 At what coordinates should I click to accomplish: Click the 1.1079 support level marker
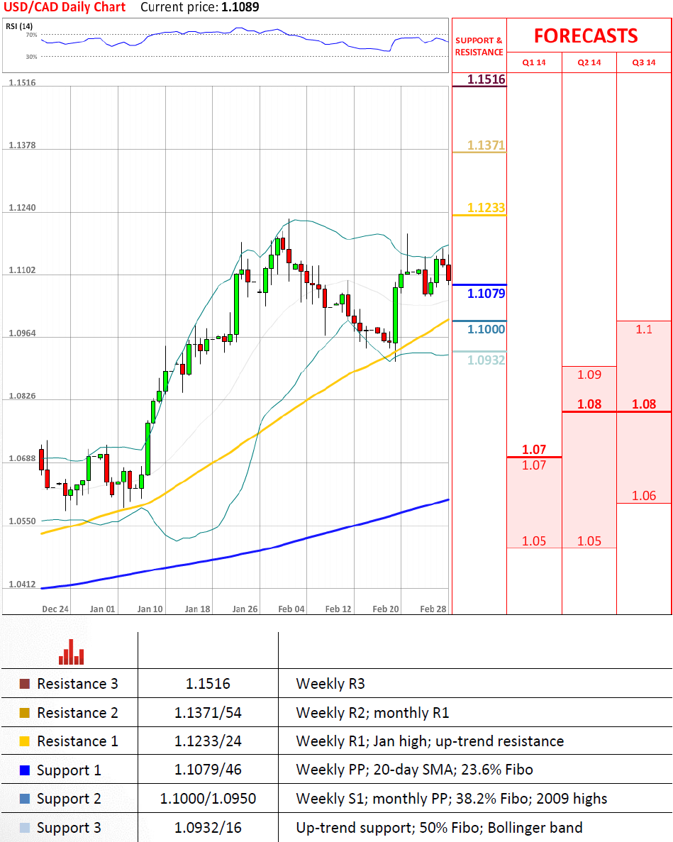click(486, 293)
